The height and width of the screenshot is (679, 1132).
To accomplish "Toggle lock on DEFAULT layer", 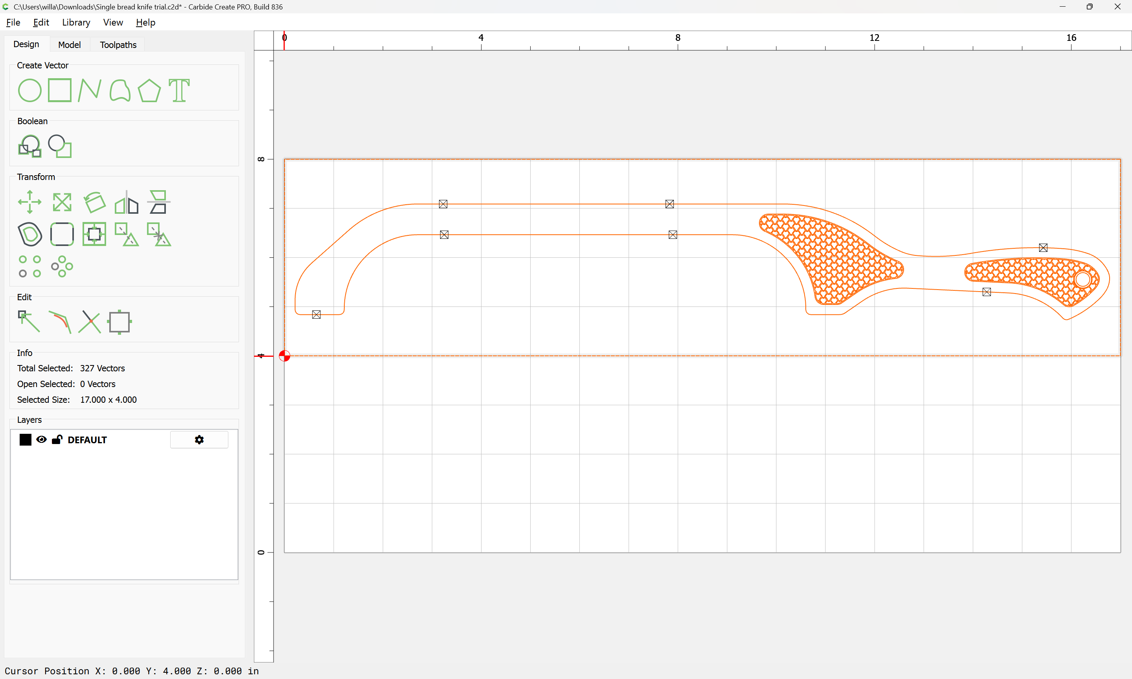I will [57, 440].
